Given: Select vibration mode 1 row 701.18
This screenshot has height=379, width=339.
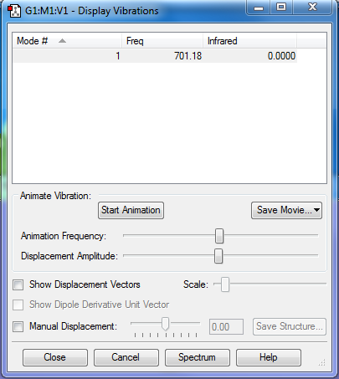Looking at the screenshot, I should click(155, 56).
